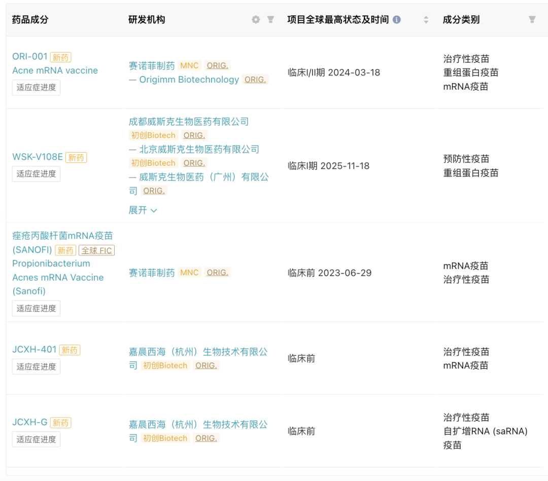Select 临床前 2023-06-29 status cell
Screen dimensions: 548x481
point(330,273)
